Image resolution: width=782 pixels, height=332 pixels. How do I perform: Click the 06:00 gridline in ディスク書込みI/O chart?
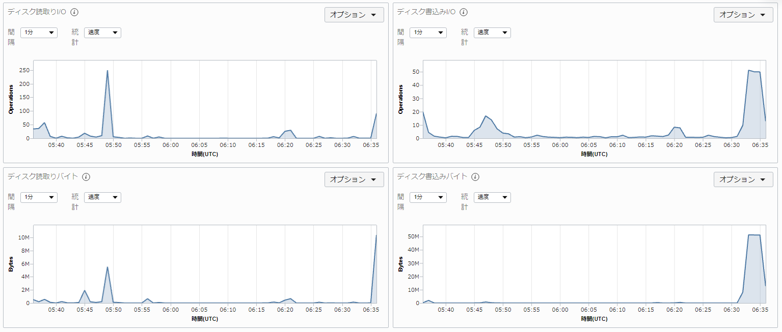560,99
